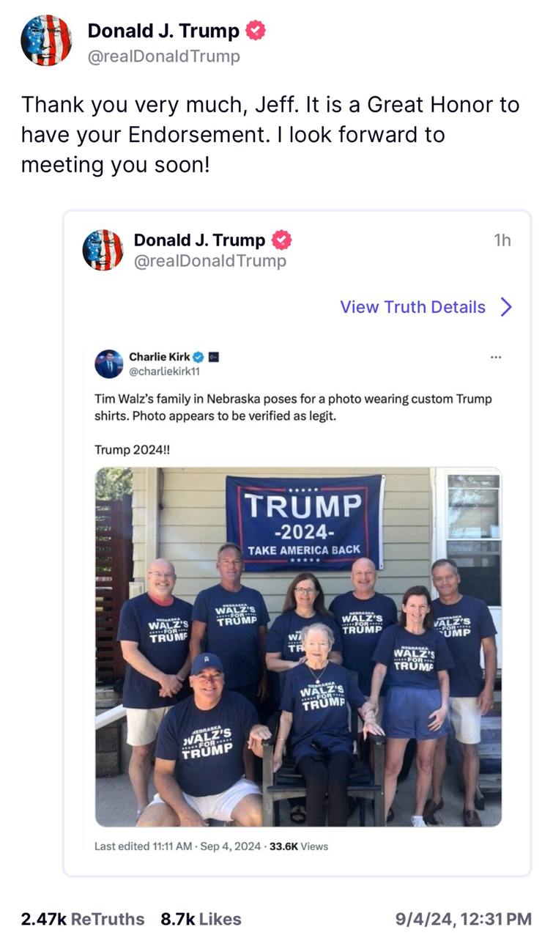Image resolution: width=553 pixels, height=938 pixels.
Task: Click the Donald J. Trump name in quoted post
Action: [199, 240]
